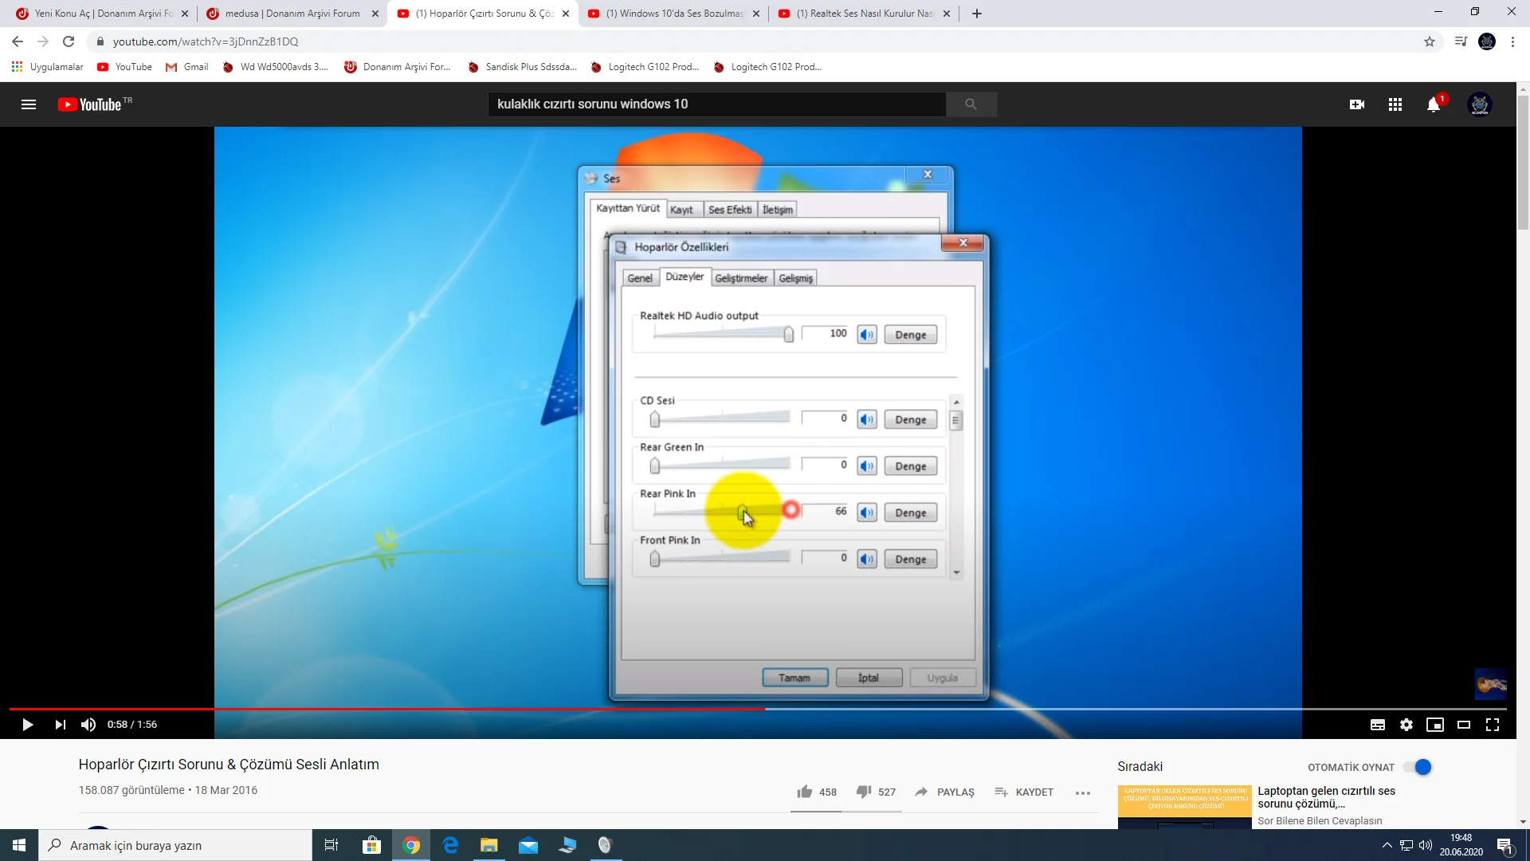Viewport: 1530px width, 861px height.
Task: Enter fullscreen mode
Action: [1493, 725]
